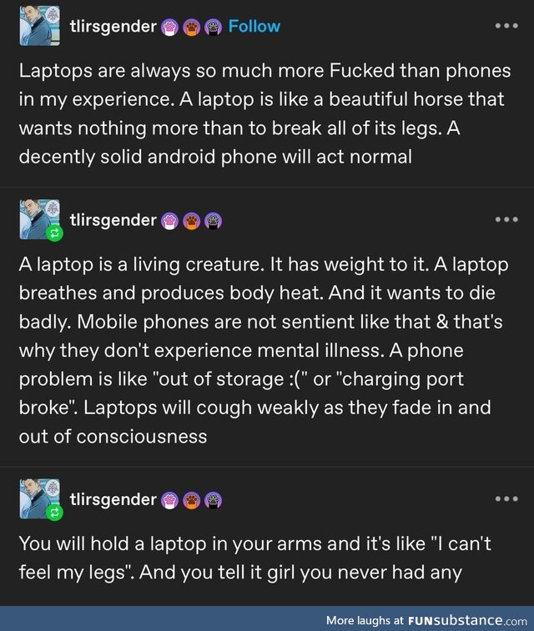534x631 pixels.
Task: Click the black paw badge on second post
Action: (214, 221)
